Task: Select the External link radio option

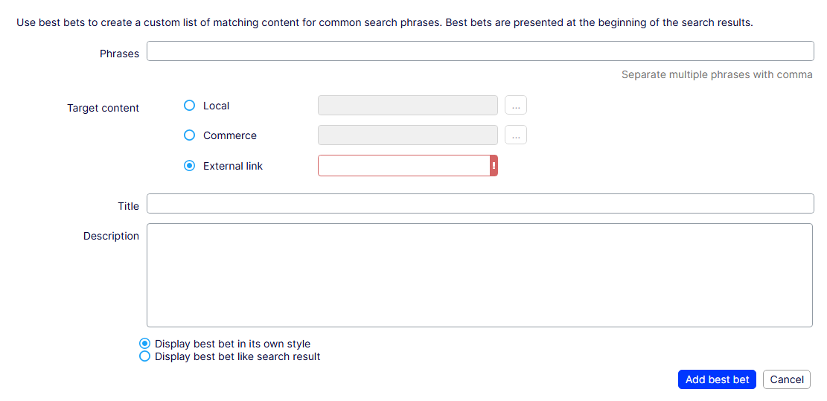Action: pyautogui.click(x=189, y=166)
